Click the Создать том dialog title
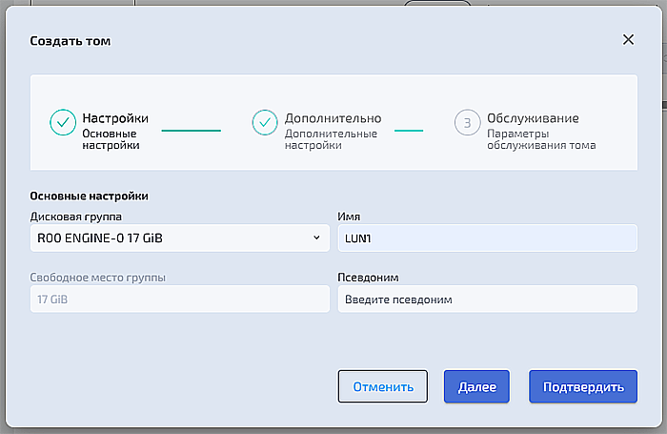Viewport: 667px width, 434px height. point(71,41)
